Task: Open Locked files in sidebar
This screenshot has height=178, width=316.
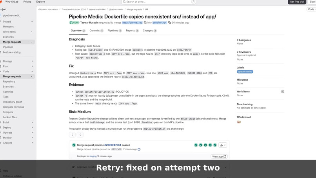Action: [10, 117]
